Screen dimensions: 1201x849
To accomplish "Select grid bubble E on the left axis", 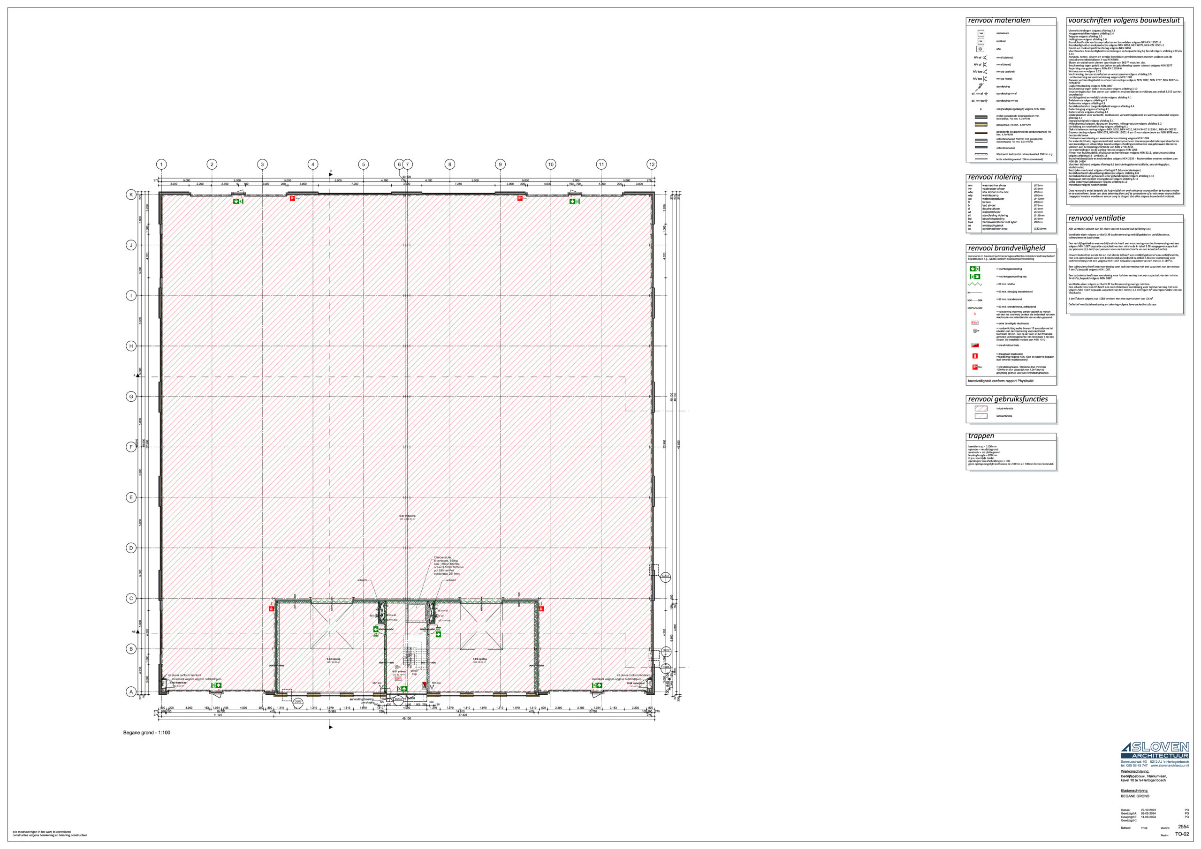I will tap(131, 498).
